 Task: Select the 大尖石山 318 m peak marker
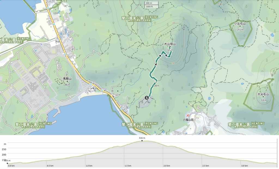coord(263,97)
